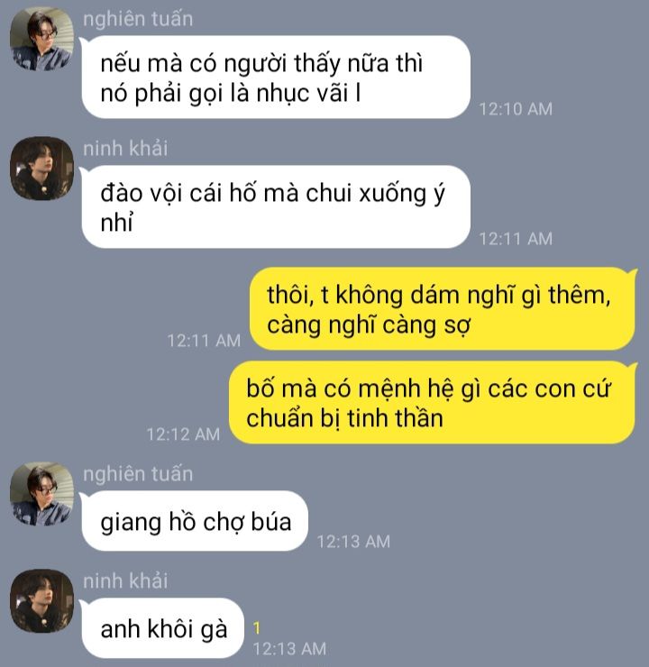
Task: Tap ninh khải's avatar beside 'anh khôi gà'
Action: pos(41,601)
